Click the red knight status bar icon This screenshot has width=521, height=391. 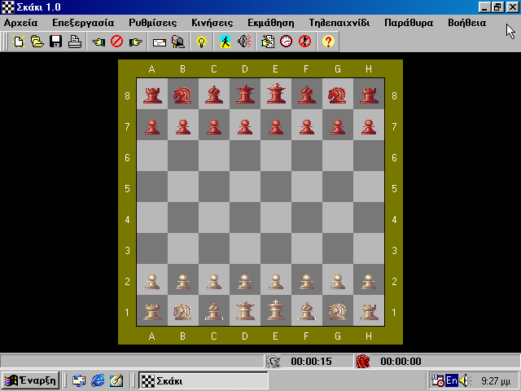(x=363, y=362)
